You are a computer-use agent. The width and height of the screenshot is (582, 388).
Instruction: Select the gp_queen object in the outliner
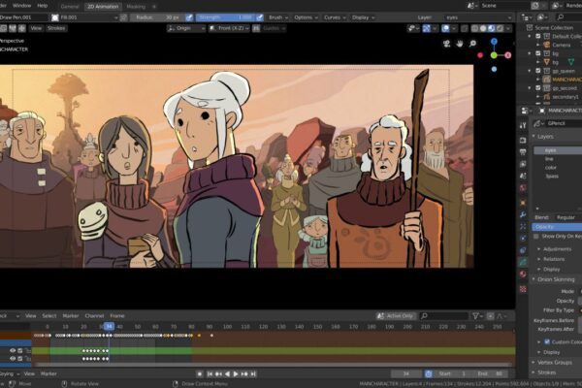(x=562, y=71)
